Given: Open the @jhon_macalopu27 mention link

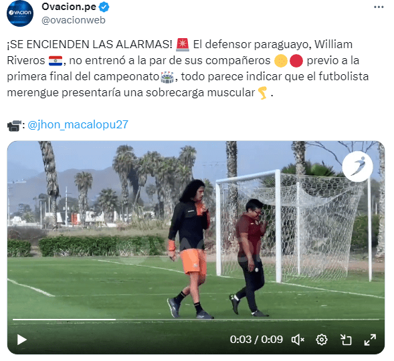Looking at the screenshot, I should 78,124.
